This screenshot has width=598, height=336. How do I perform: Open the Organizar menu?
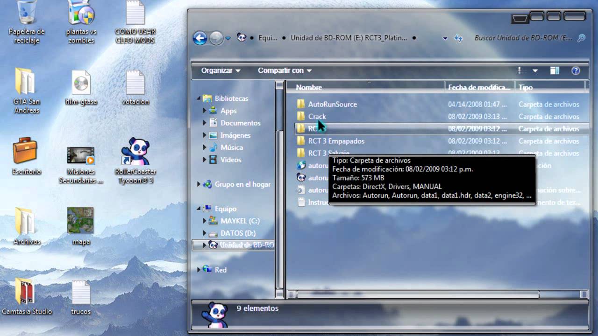click(221, 70)
